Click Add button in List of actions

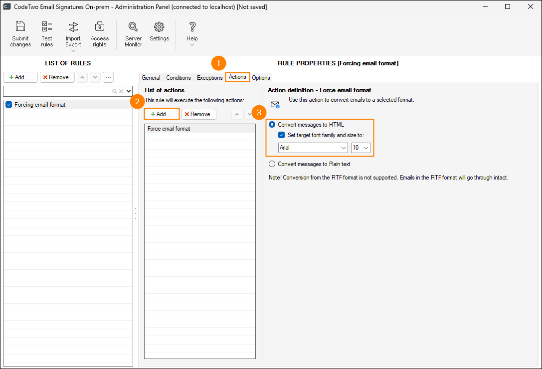tap(162, 114)
